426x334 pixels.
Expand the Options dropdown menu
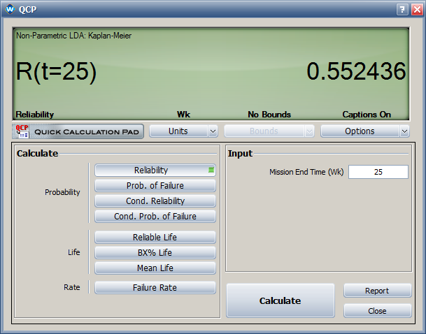click(364, 131)
